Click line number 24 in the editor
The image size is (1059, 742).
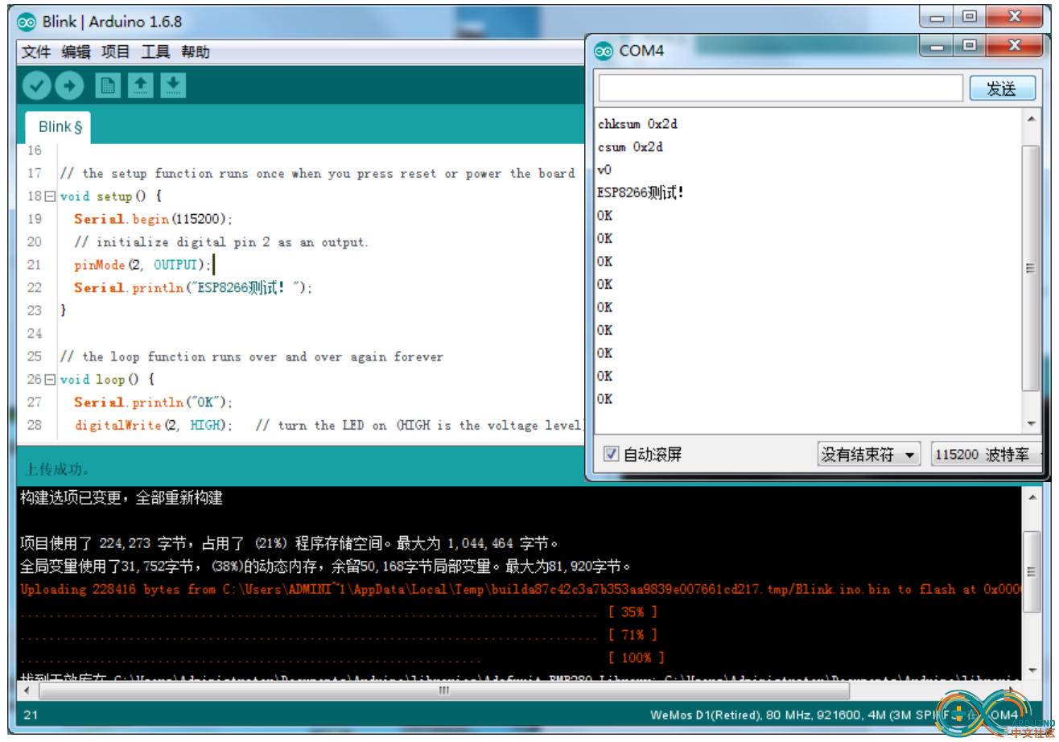click(34, 333)
